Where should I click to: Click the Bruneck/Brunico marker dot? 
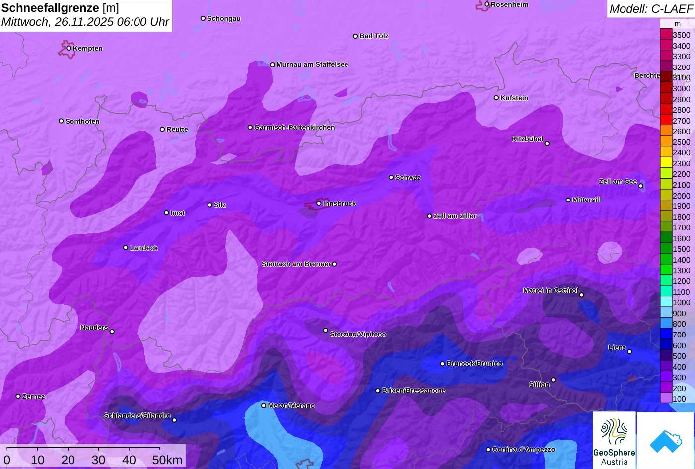pyautogui.click(x=443, y=364)
